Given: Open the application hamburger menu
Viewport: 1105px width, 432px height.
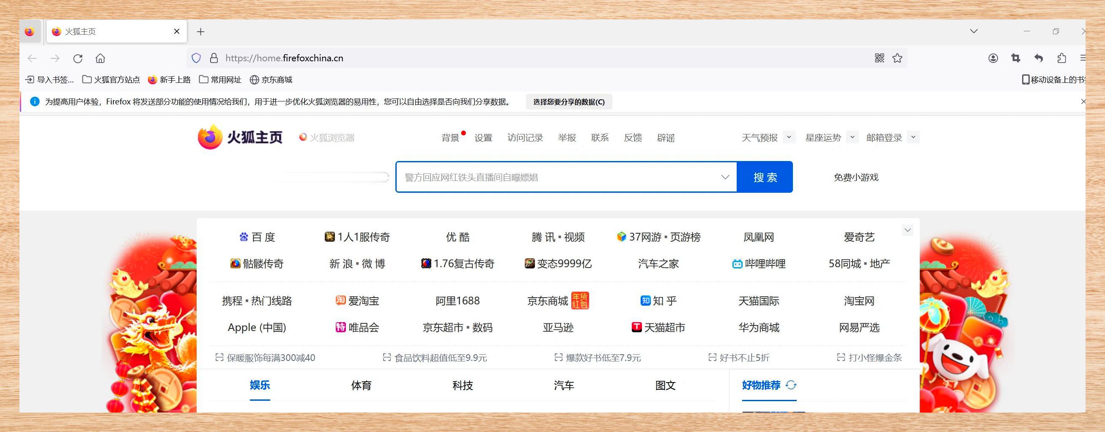Looking at the screenshot, I should [x=1084, y=58].
